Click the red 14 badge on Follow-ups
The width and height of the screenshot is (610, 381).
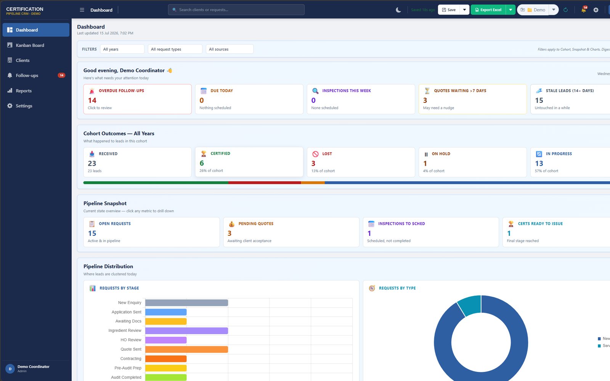61,75
